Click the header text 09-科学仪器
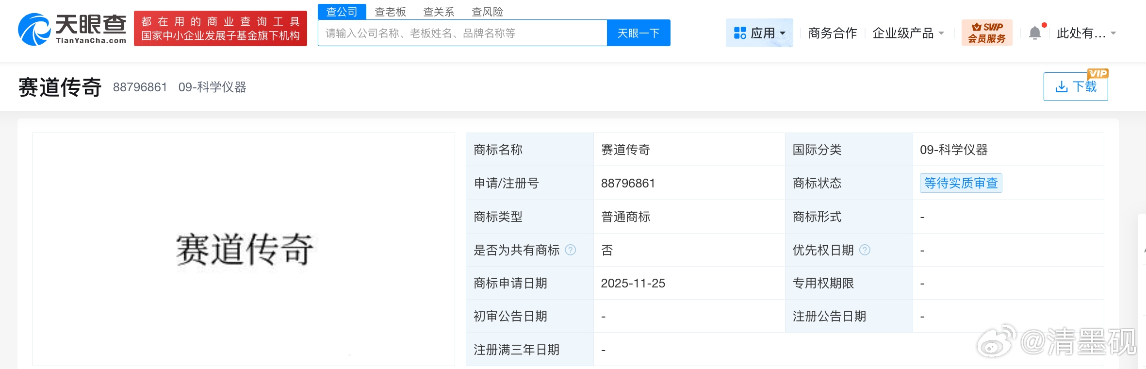1146x369 pixels. (213, 87)
